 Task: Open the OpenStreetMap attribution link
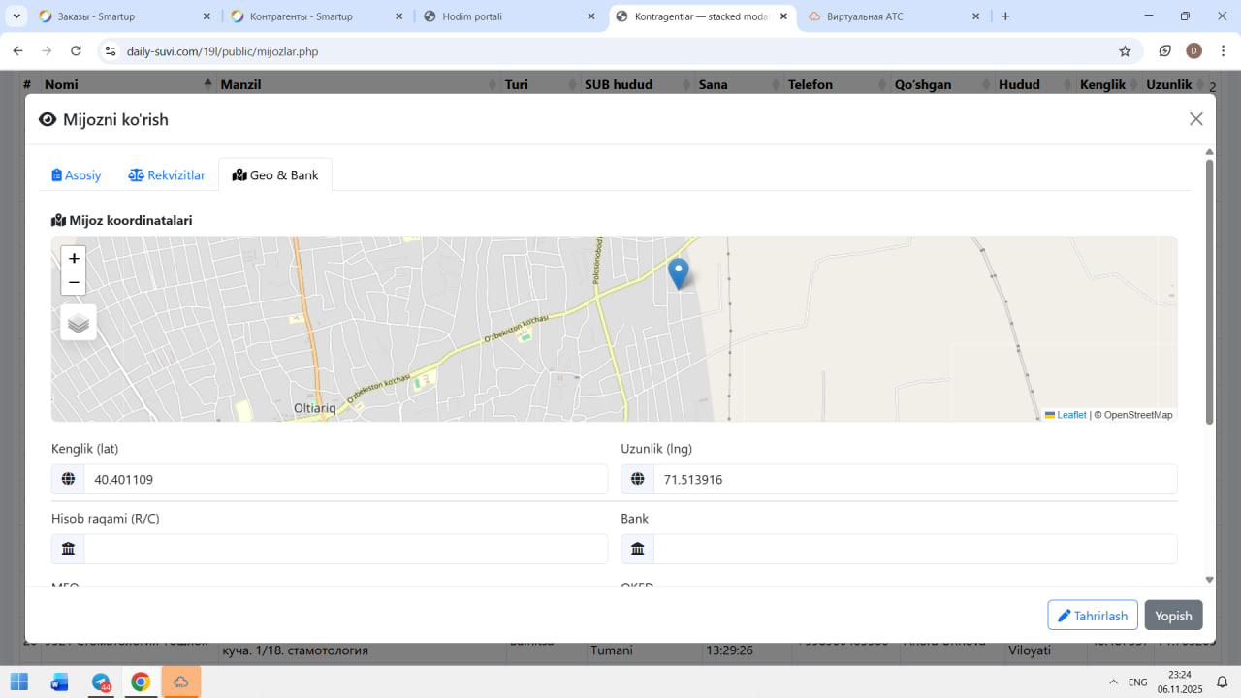click(1138, 415)
